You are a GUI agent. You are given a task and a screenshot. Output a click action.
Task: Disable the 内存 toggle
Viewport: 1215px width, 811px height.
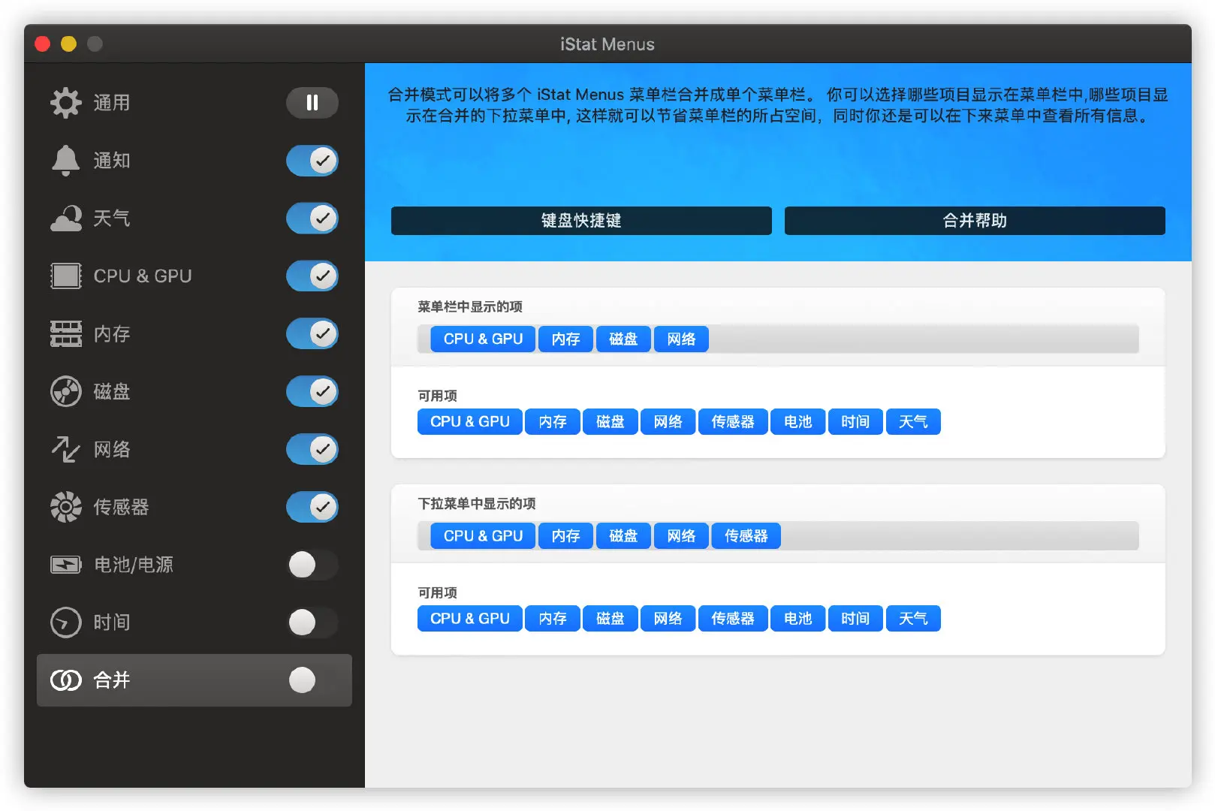point(312,334)
